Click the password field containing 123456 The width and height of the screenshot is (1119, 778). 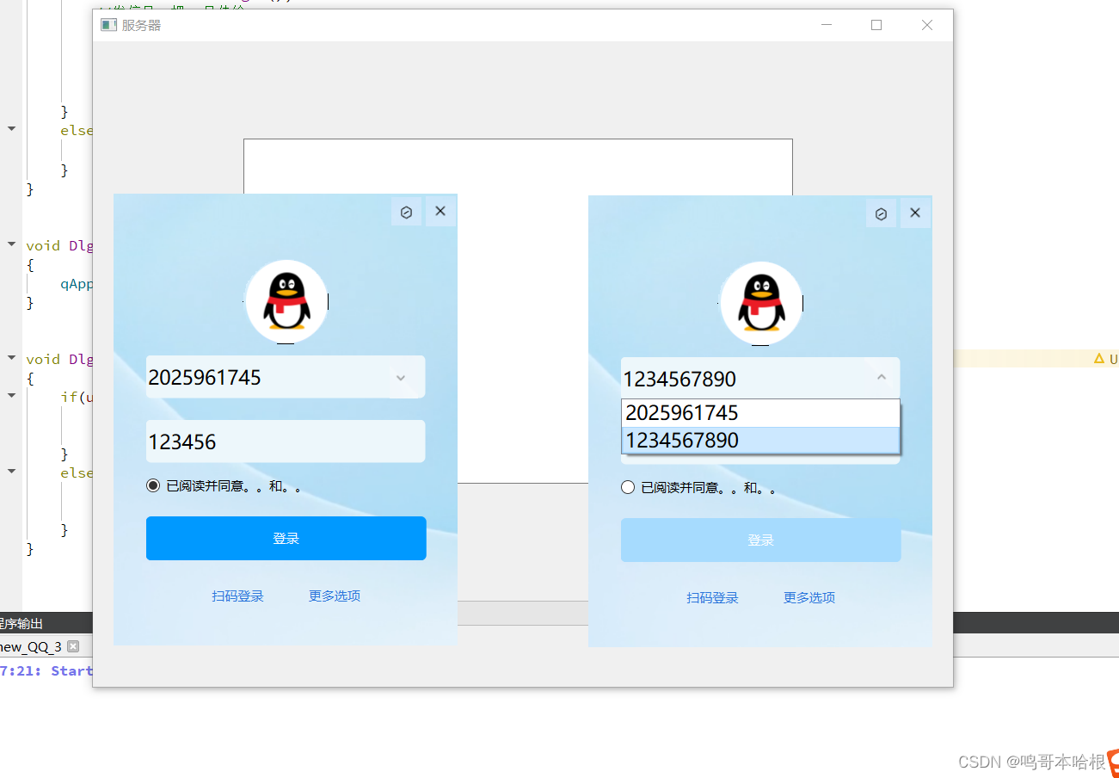(286, 441)
